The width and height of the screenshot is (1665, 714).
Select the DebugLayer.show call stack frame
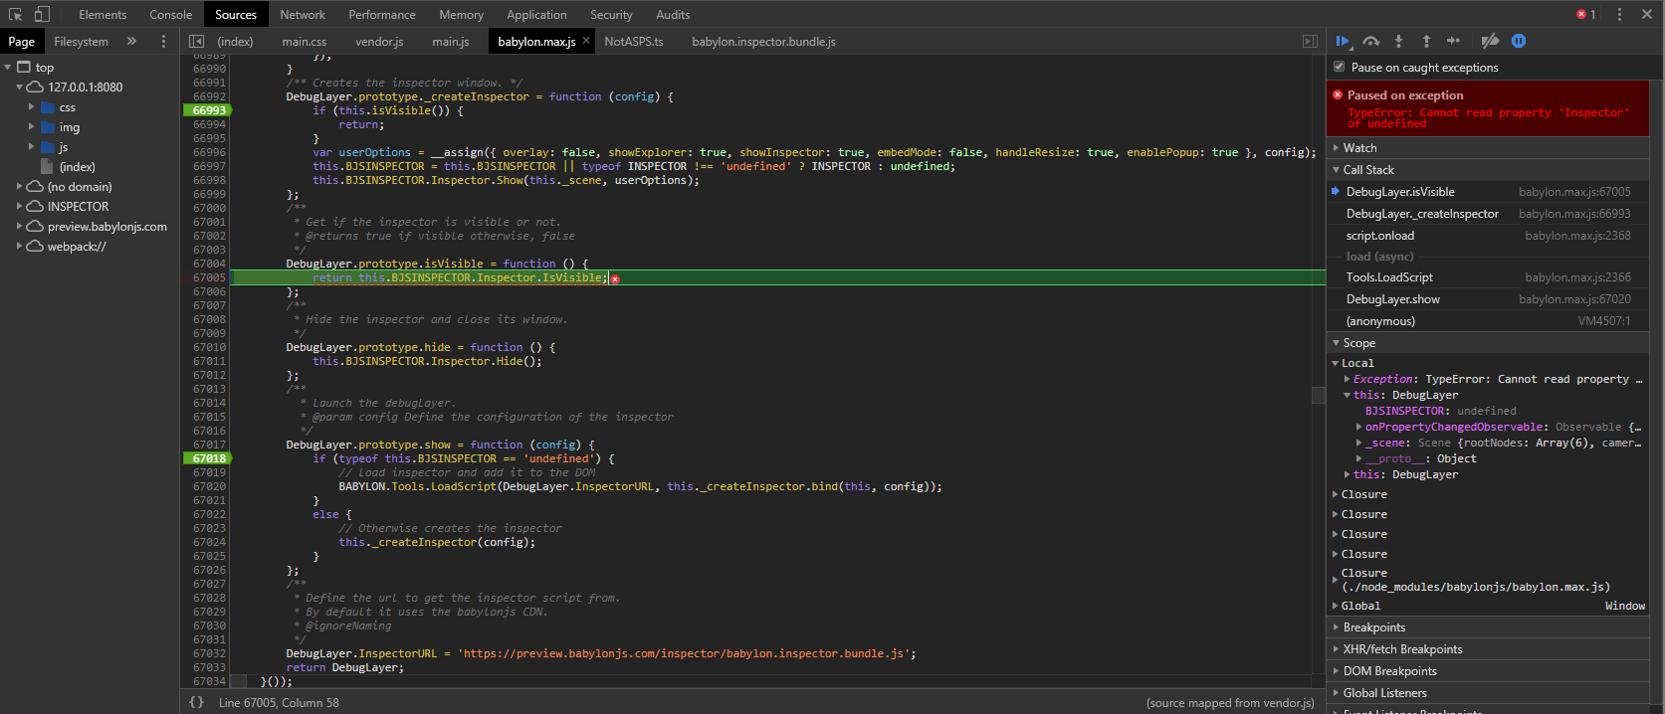click(x=1488, y=299)
